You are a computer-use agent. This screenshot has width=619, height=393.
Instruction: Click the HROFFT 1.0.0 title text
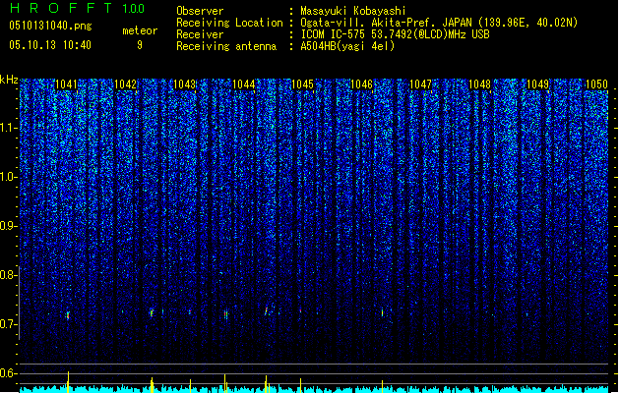pos(77,8)
